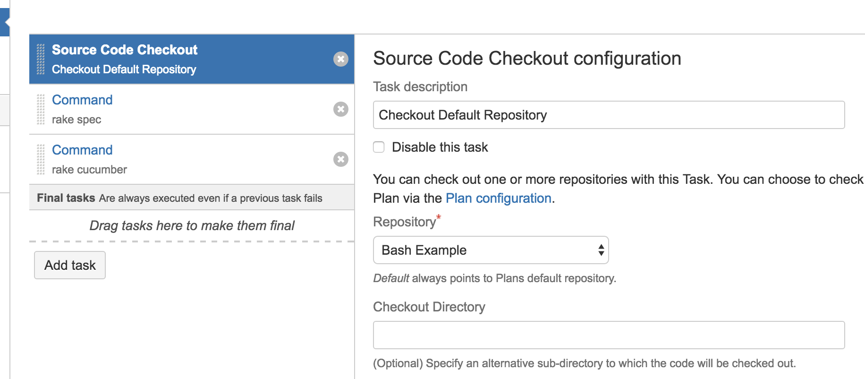Check the box beside Disable this task
The width and height of the screenshot is (865, 379).
tap(378, 147)
